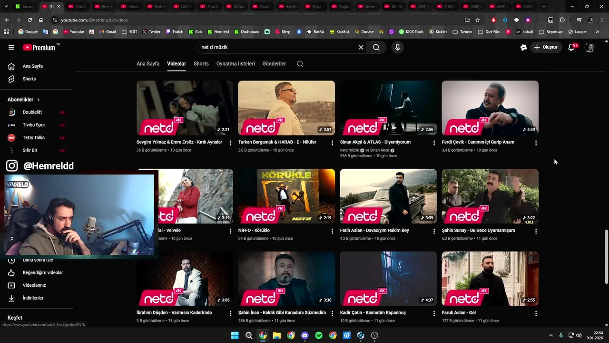Open Gönderiler tab
609x343 pixels.
point(274,64)
